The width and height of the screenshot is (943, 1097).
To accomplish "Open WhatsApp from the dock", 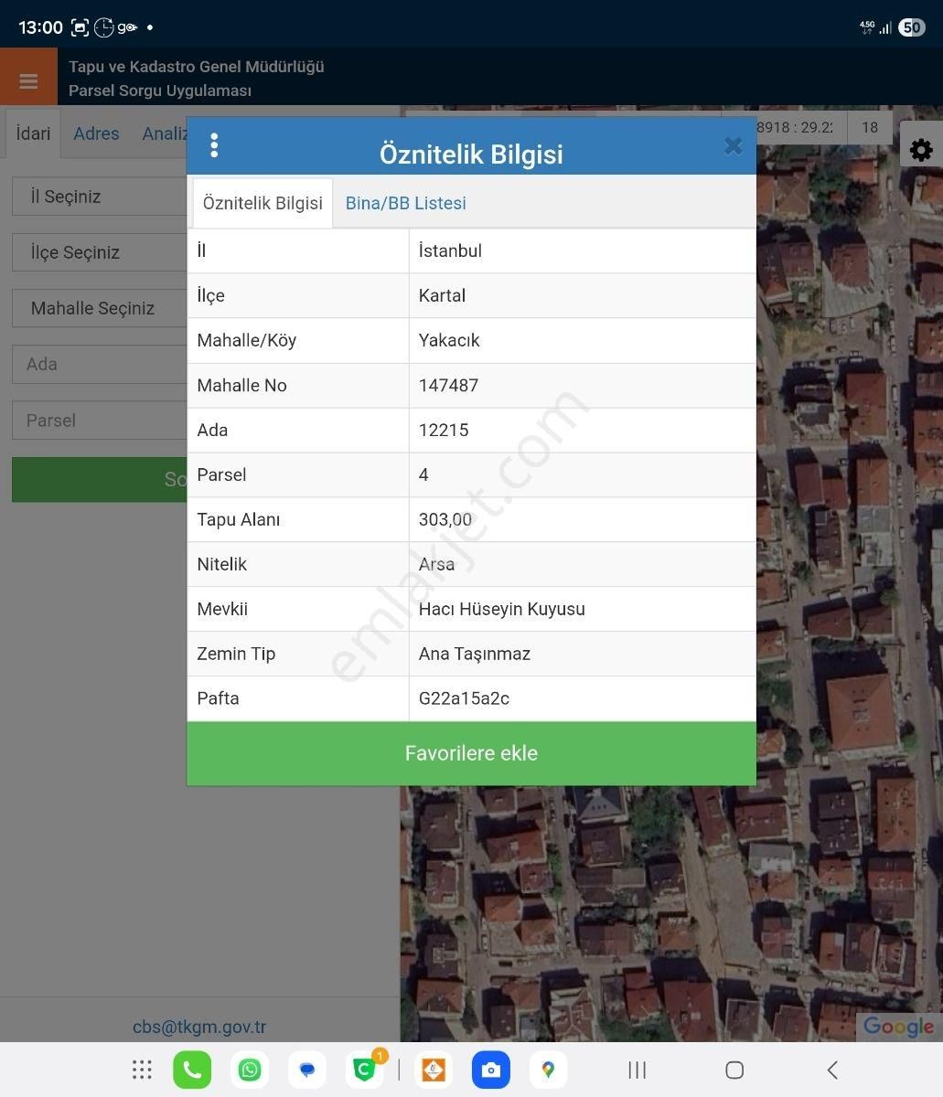I will coord(250,1070).
